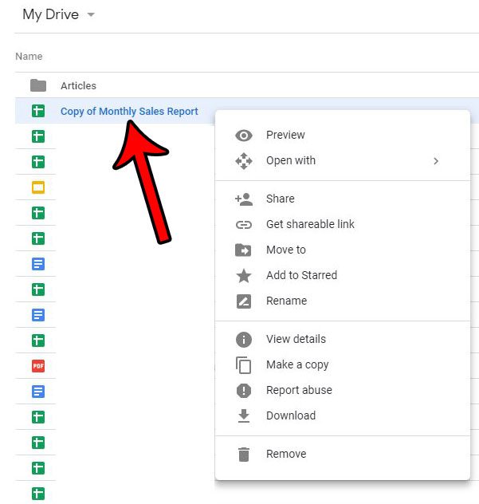Click the Rename pencil icon
The width and height of the screenshot is (479, 504).
[244, 301]
